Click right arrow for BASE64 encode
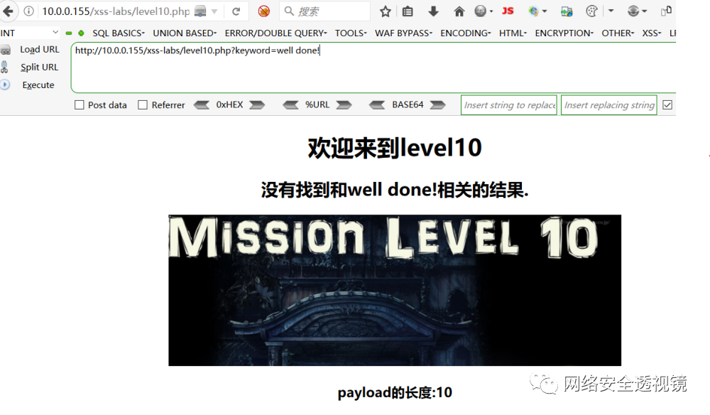710x415 pixels. click(x=438, y=105)
